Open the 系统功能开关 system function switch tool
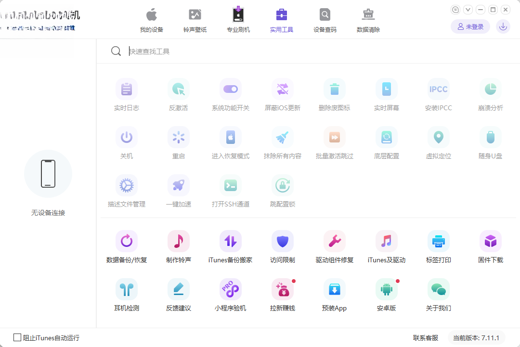Screen dimensions: 520x347 [231, 89]
